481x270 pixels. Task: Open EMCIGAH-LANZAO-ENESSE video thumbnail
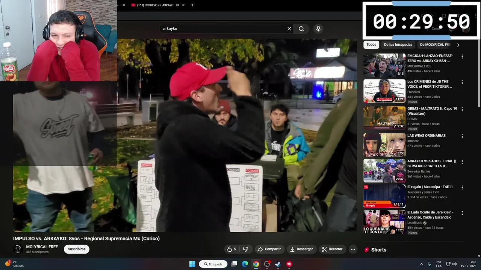pyautogui.click(x=384, y=65)
